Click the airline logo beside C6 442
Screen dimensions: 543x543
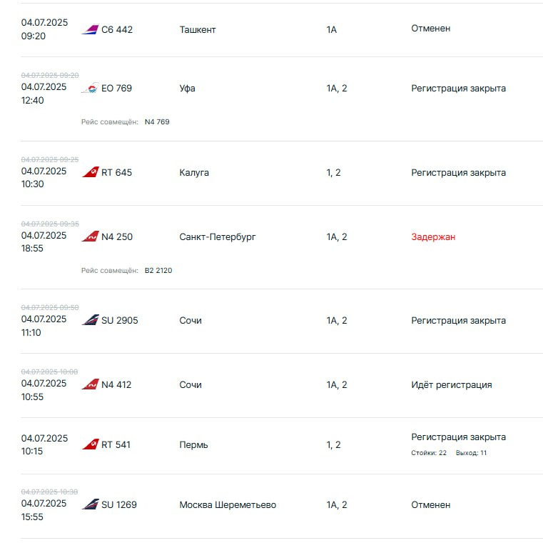coord(90,29)
